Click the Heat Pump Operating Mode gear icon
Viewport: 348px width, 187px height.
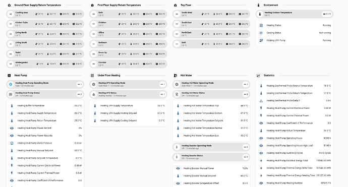(x=11, y=84)
